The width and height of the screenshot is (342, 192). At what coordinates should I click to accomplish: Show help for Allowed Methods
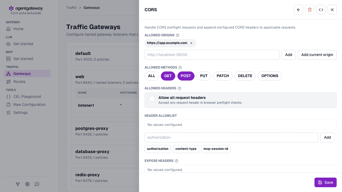tap(180, 68)
